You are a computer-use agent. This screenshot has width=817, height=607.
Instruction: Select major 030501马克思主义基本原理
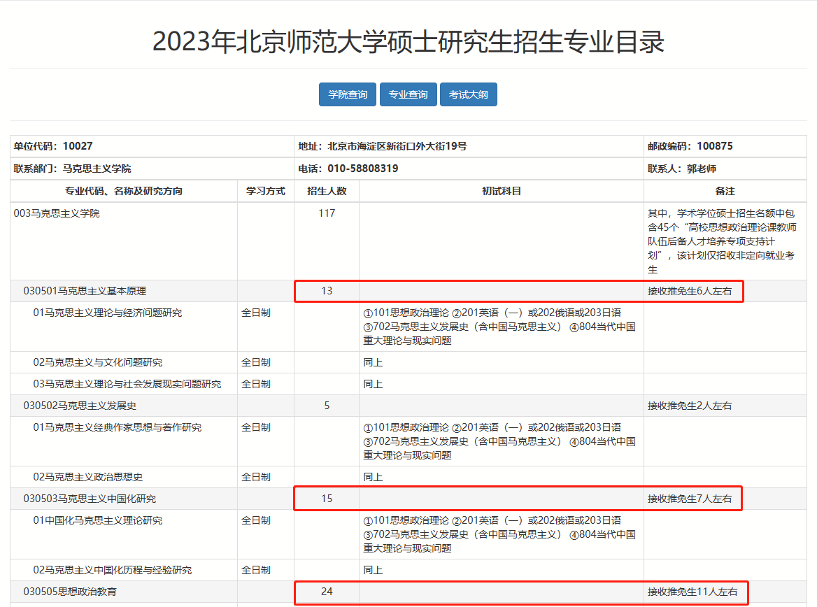coord(85,291)
